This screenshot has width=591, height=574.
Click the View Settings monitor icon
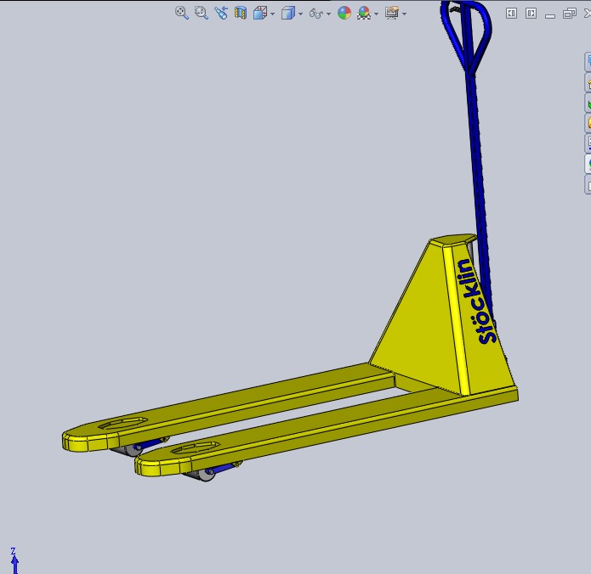392,13
